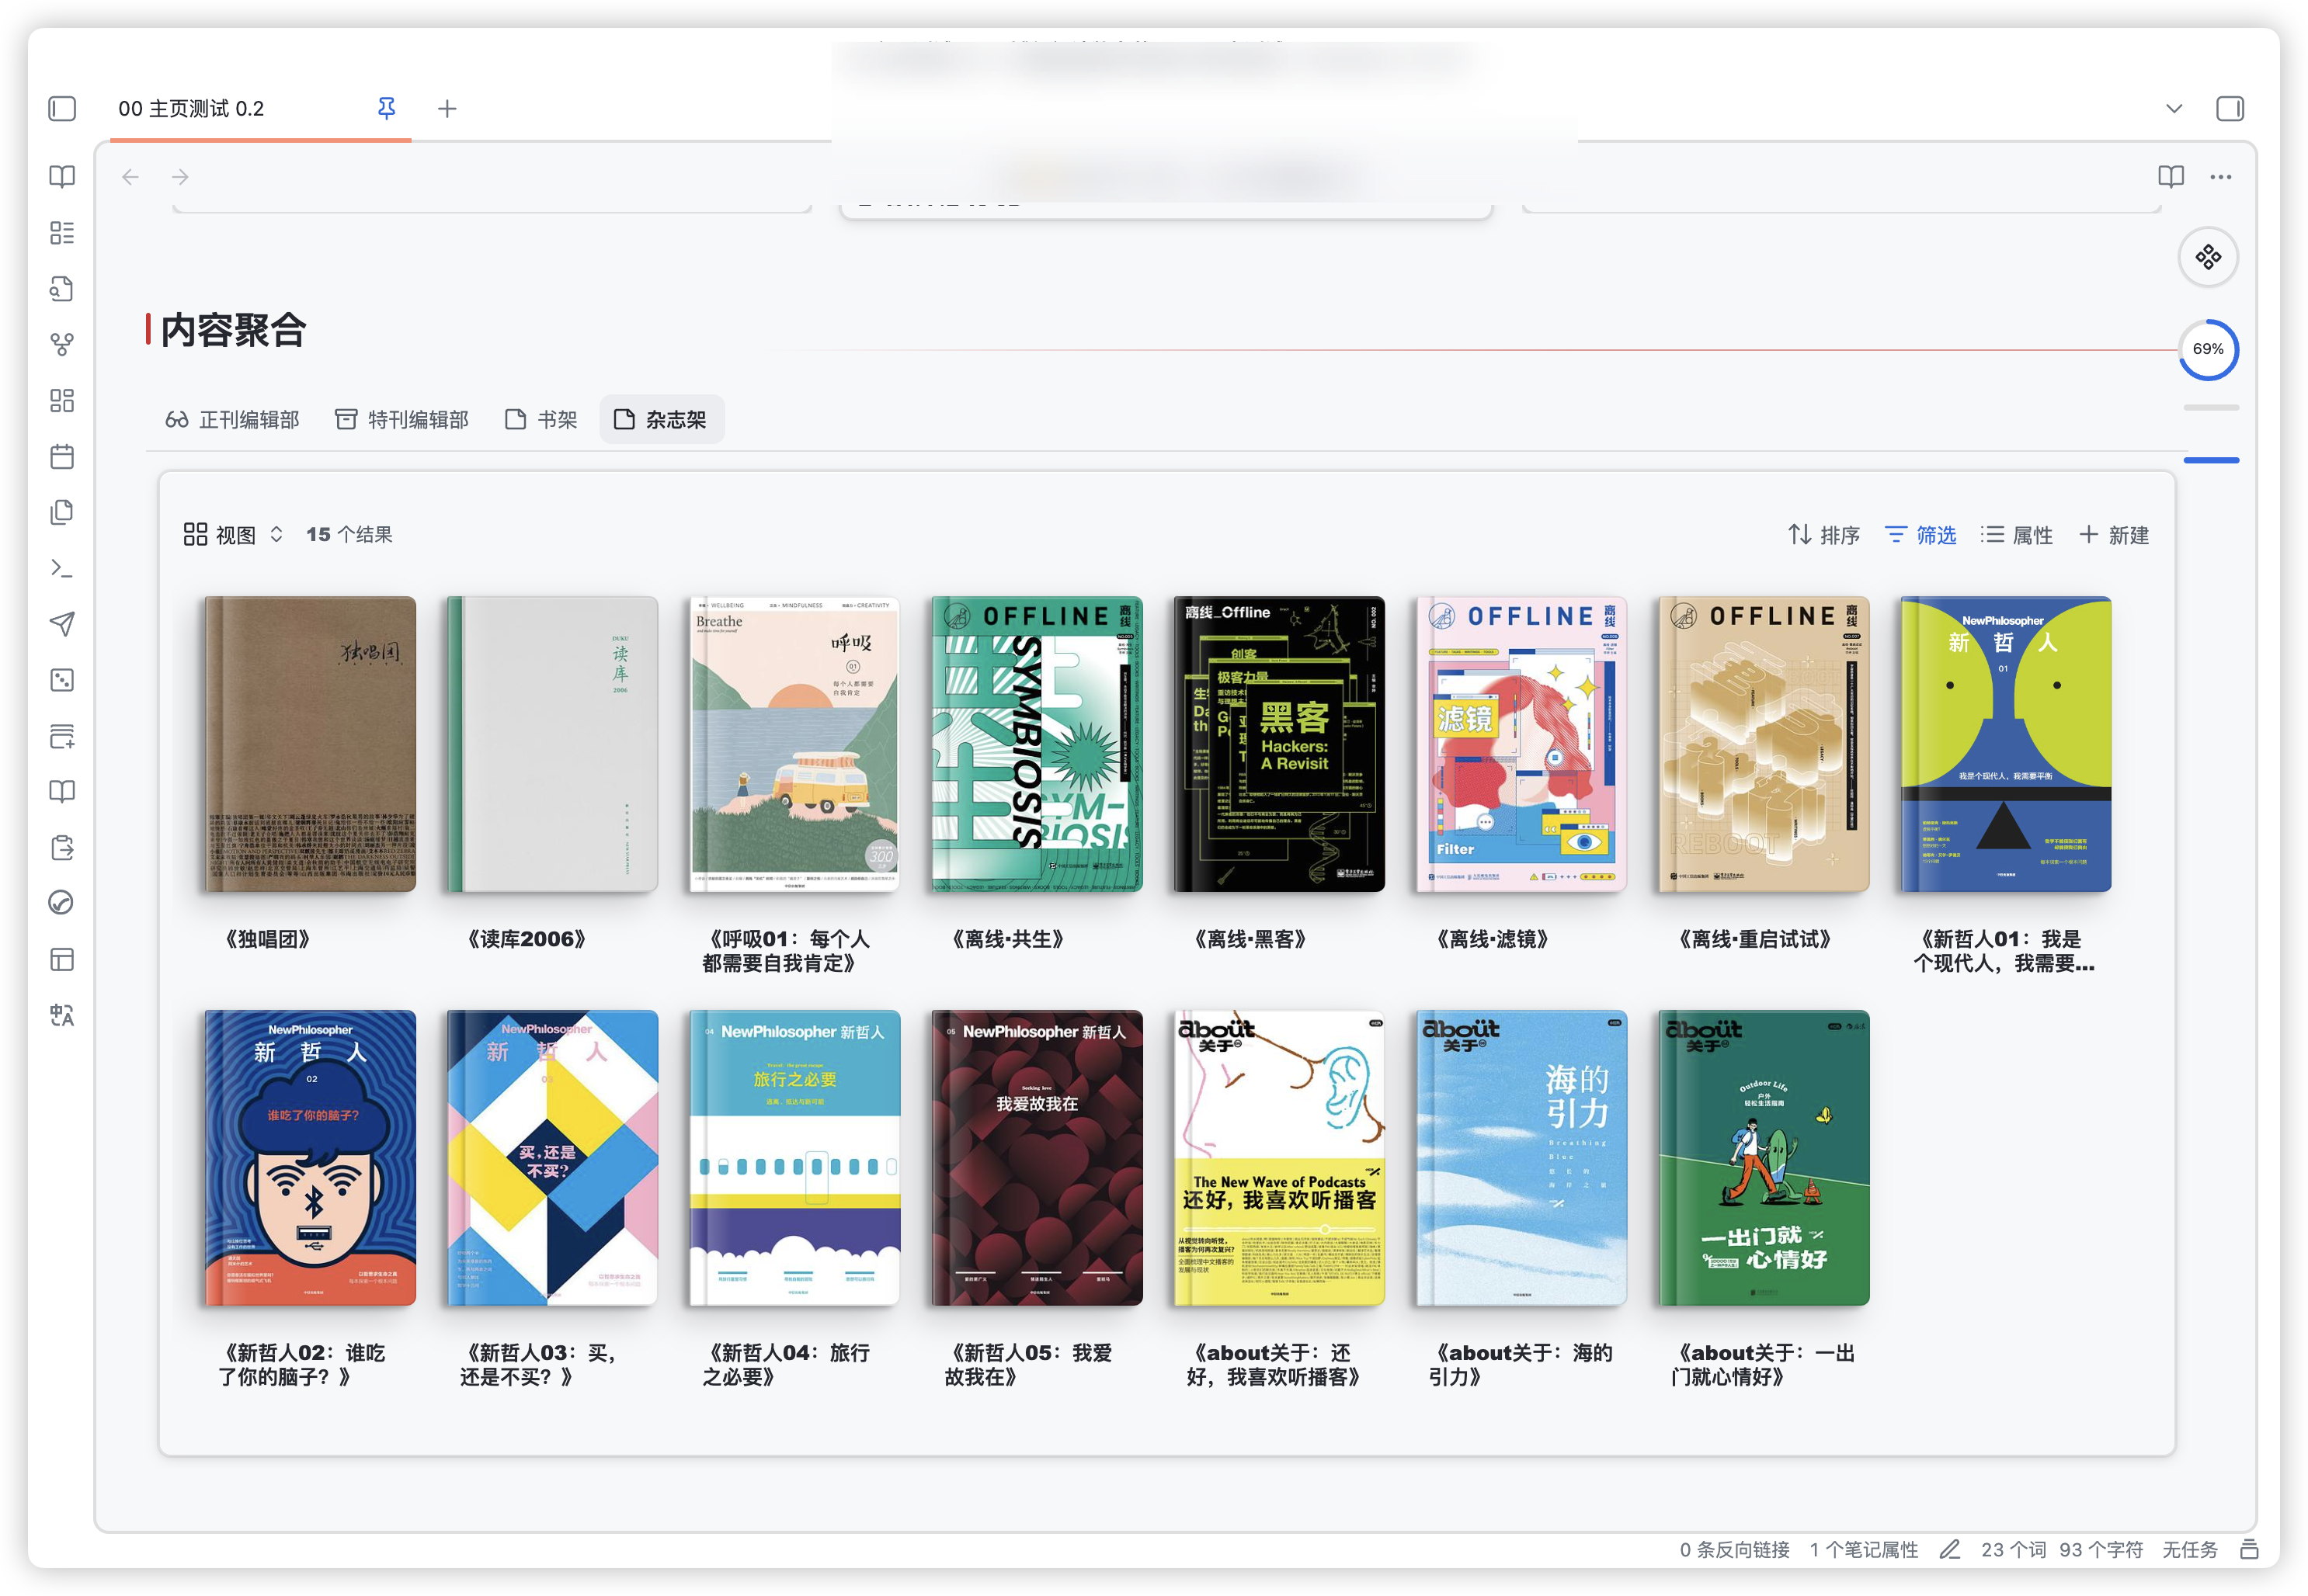Open the graph view sidebar icon
Image resolution: width=2308 pixels, height=1596 pixels.
pyautogui.click(x=62, y=345)
